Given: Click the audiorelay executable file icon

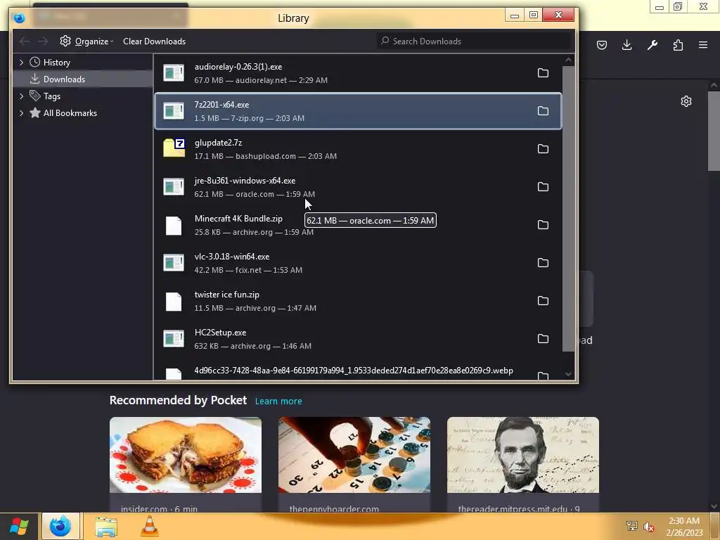Looking at the screenshot, I should click(174, 73).
